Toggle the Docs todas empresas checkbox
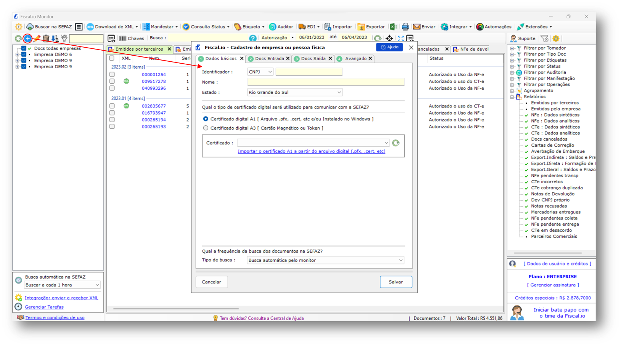The image size is (621, 346). [24, 48]
